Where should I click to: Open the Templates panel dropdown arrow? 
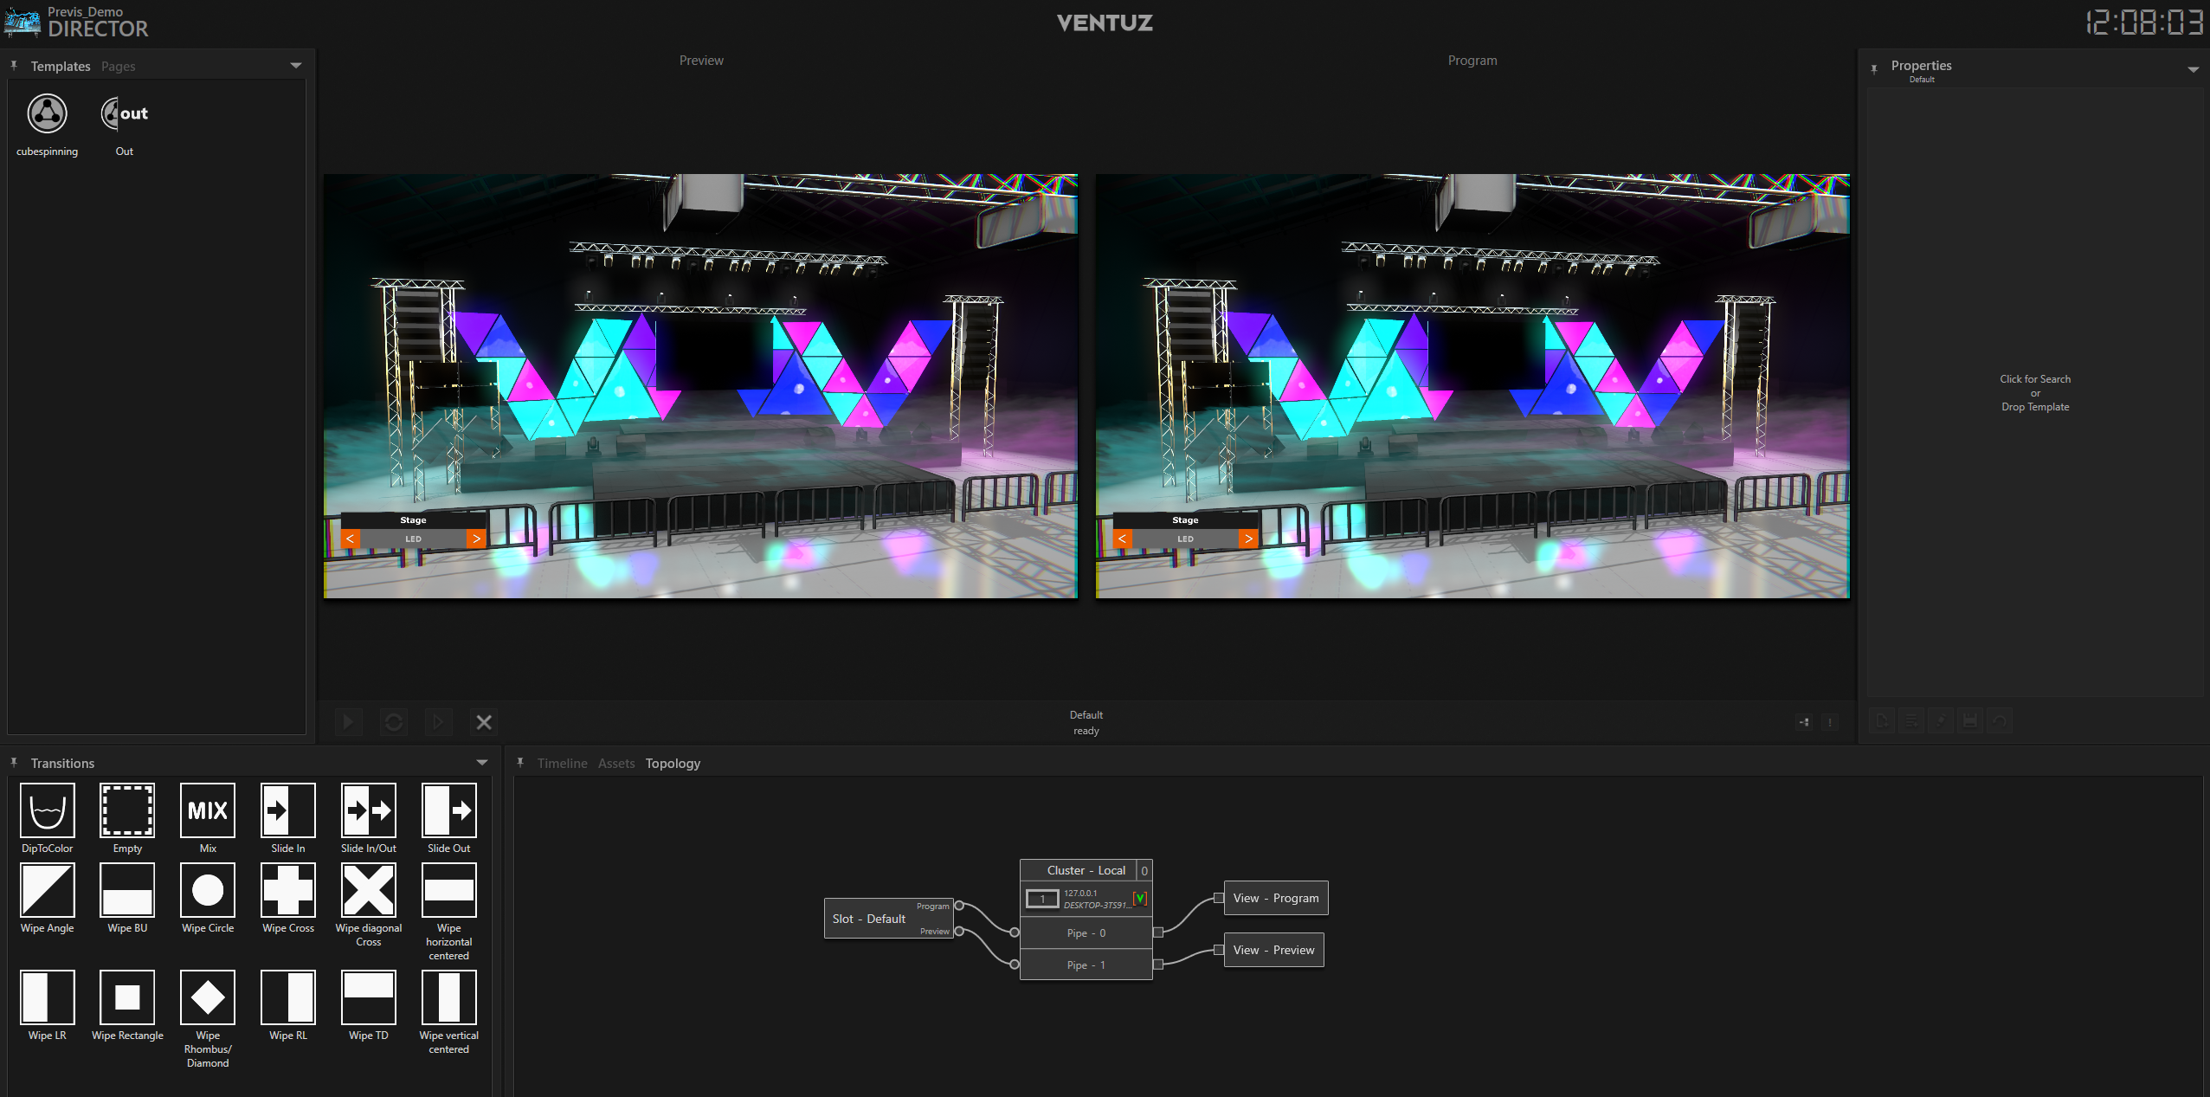[x=296, y=66]
